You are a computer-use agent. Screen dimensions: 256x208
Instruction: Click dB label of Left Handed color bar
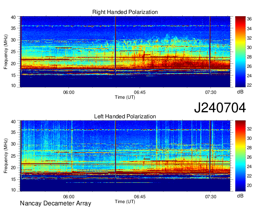tap(240, 196)
